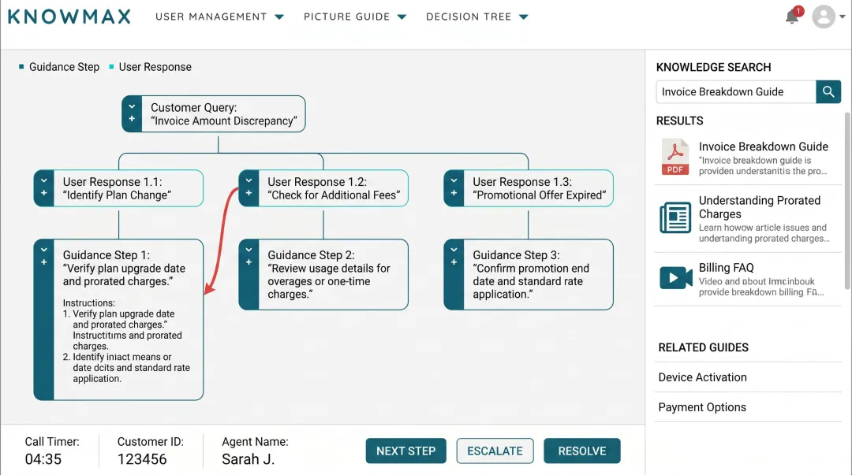The height and width of the screenshot is (475, 852).
Task: Select Promotional Offer Expired node
Action: (x=528, y=188)
